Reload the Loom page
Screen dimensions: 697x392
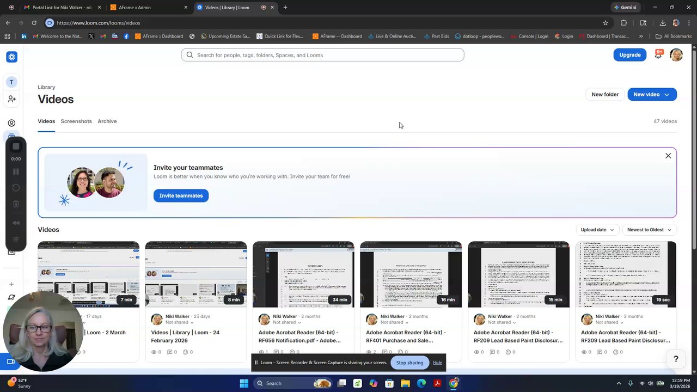click(34, 23)
